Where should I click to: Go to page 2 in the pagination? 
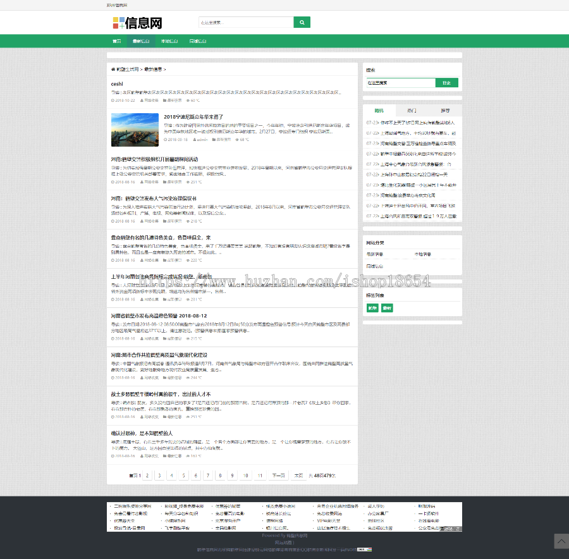pos(147,476)
